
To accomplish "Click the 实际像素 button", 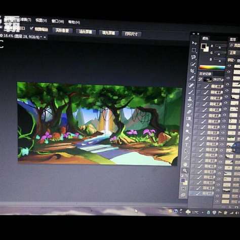I will [62, 30].
